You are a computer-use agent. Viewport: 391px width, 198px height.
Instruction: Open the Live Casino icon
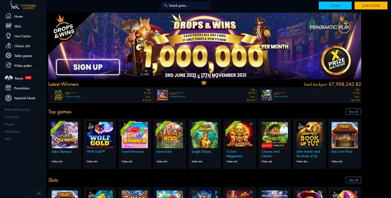[x=8, y=36]
